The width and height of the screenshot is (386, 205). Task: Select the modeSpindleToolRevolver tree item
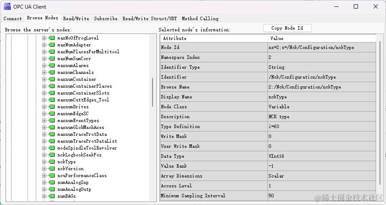click(87, 148)
